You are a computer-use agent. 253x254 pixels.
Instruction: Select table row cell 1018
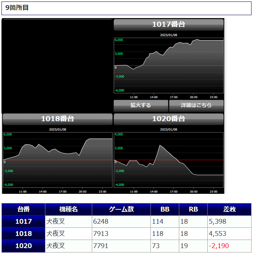pos(24,234)
